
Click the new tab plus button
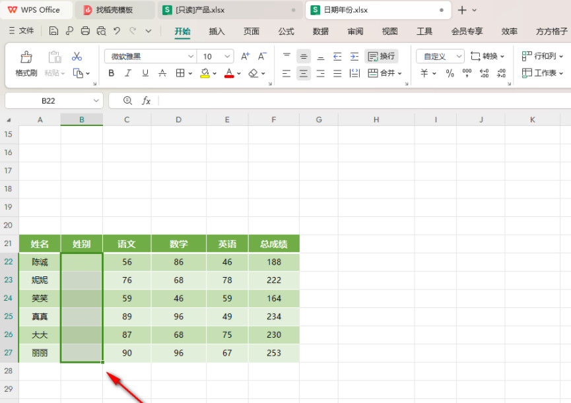(x=462, y=10)
